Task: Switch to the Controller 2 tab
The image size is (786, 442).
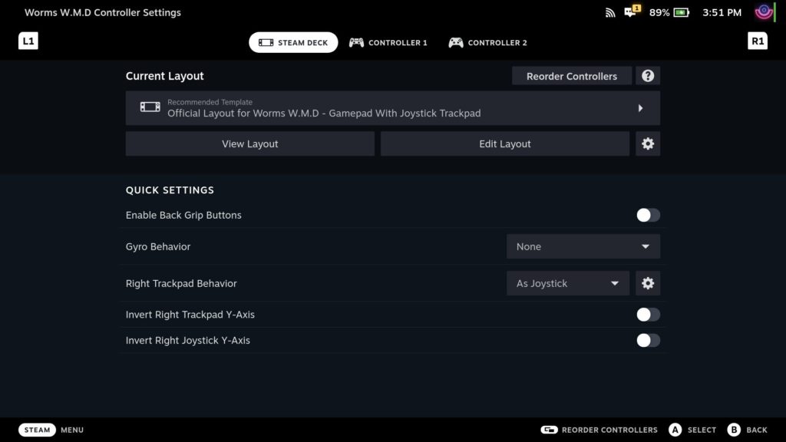Action: point(487,43)
